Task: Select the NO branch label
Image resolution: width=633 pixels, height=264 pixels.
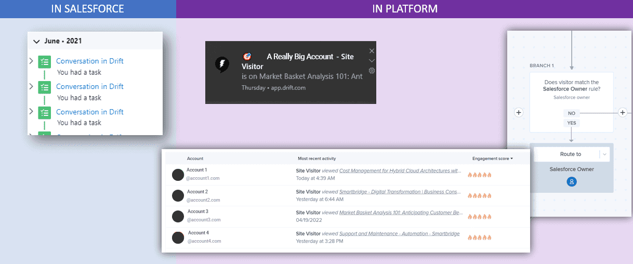Action: (571, 113)
